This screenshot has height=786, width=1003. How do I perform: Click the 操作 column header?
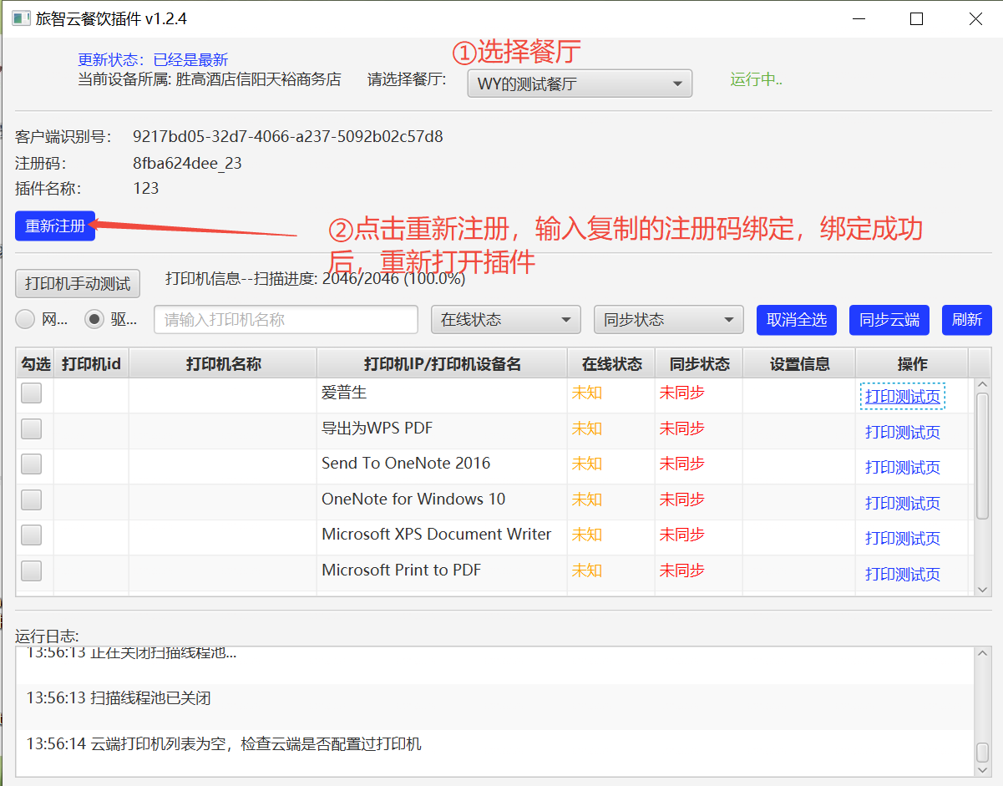coord(912,364)
